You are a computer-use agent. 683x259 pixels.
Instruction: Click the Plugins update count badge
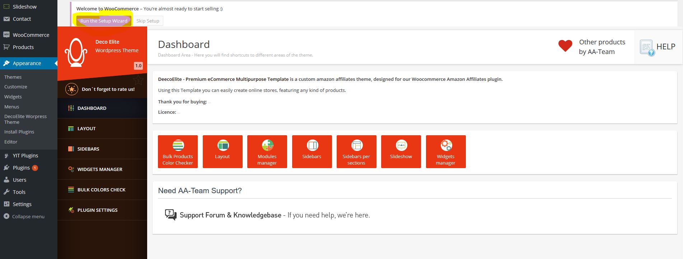(x=35, y=168)
